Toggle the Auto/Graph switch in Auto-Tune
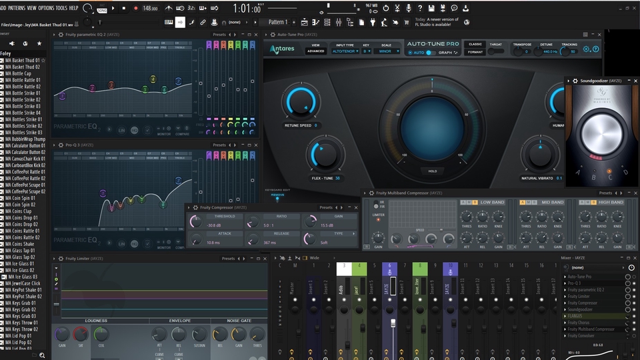The width and height of the screenshot is (640, 360). pos(430,53)
